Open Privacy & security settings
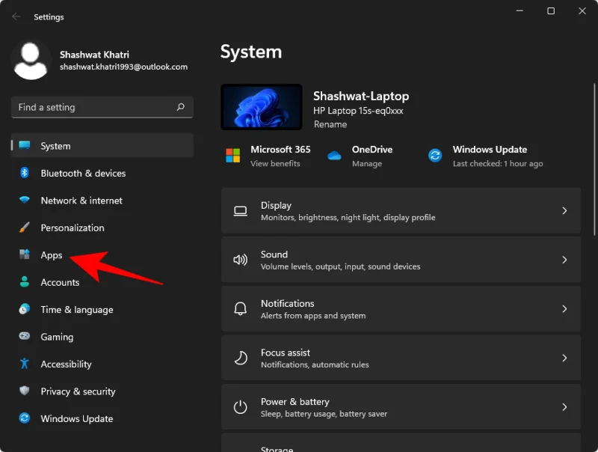 [78, 391]
